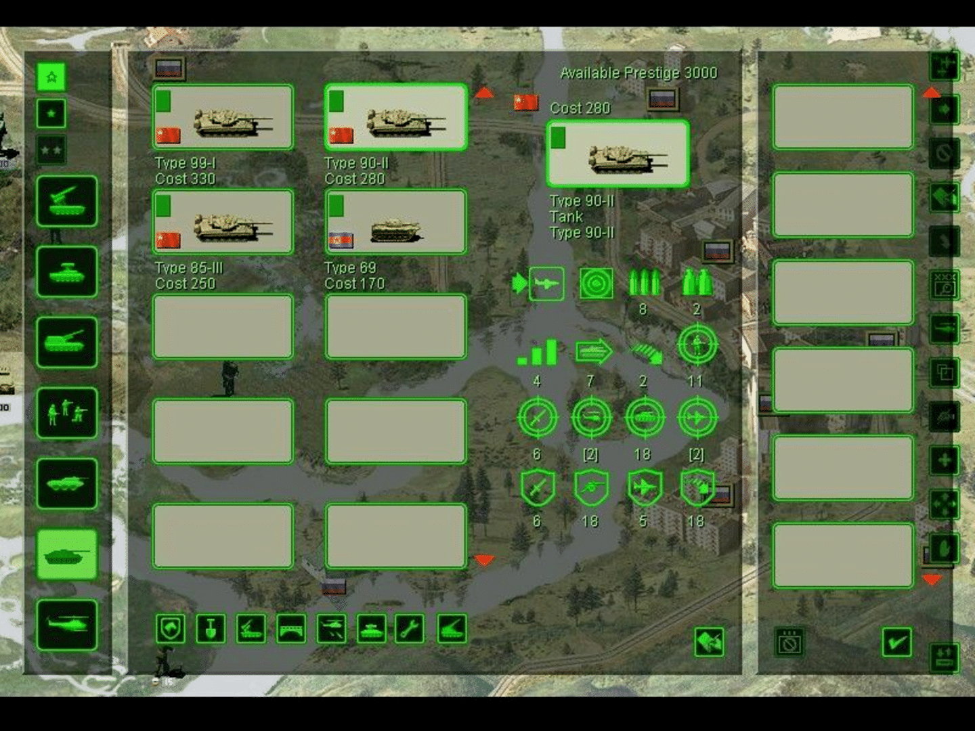Choose the helicopter unit class
Image resolution: width=975 pixels, height=731 pixels.
[66, 624]
